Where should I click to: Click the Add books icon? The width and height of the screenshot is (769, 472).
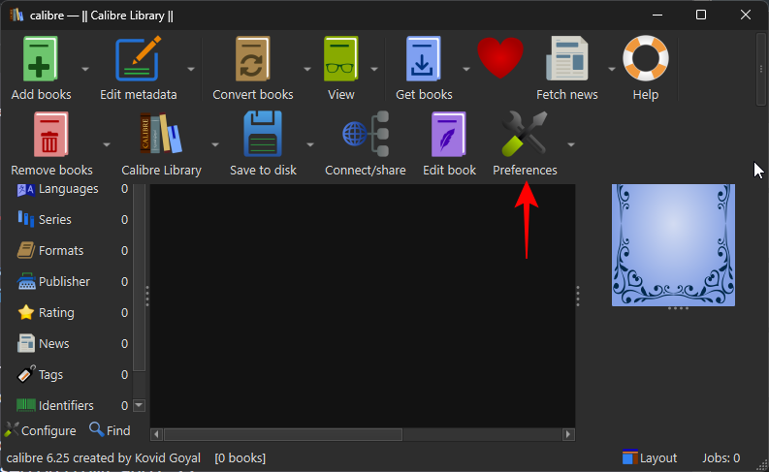(40, 58)
